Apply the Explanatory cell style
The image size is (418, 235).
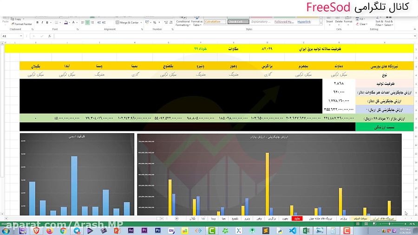(x=261, y=21)
